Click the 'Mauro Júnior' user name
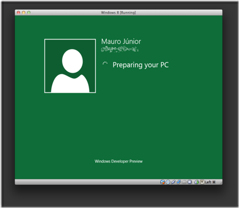The width and height of the screenshot is (239, 208). point(121,41)
